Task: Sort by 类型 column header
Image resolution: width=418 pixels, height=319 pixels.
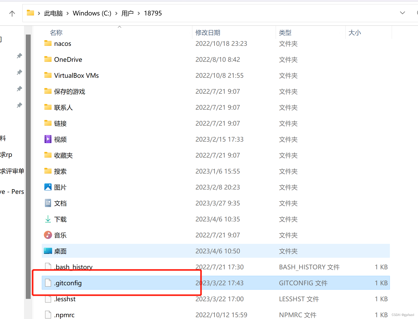Action: tap(285, 33)
